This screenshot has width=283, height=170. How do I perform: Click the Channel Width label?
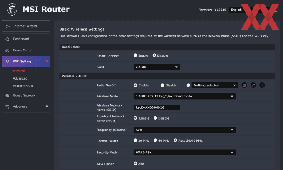click(x=107, y=141)
